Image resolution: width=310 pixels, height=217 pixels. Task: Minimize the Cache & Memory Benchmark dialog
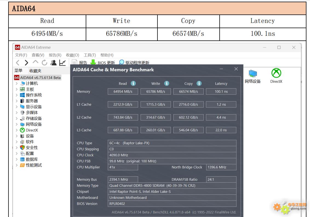(221, 69)
